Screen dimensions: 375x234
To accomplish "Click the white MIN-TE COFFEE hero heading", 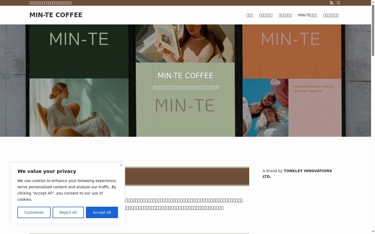I will [185, 76].
